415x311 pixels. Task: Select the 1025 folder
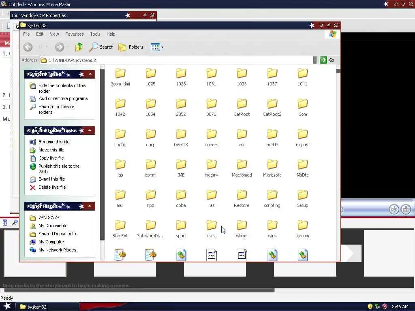(151, 77)
